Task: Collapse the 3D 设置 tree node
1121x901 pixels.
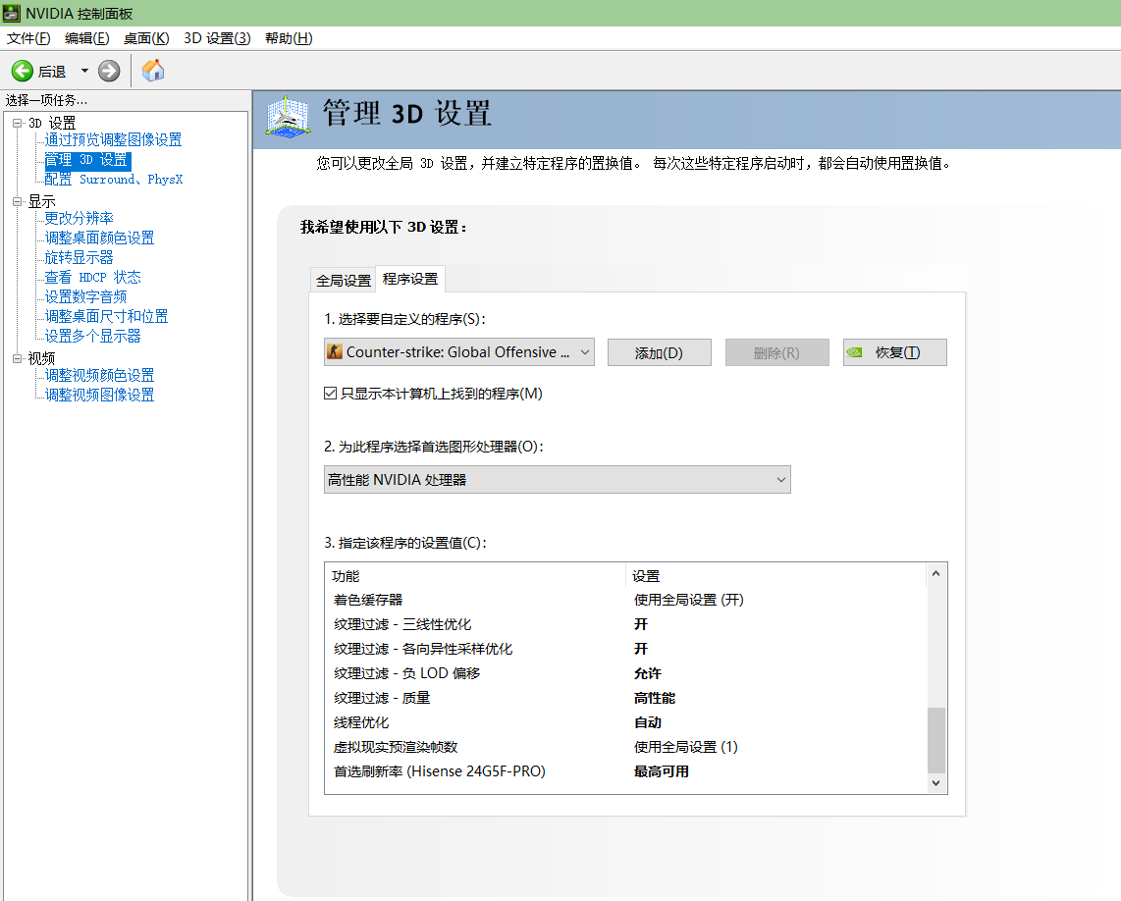Action: [x=19, y=122]
